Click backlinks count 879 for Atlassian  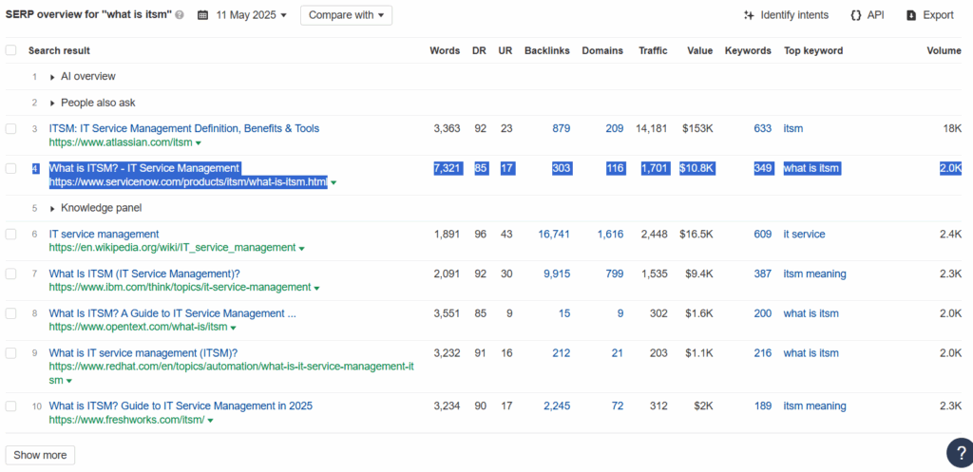tap(561, 128)
